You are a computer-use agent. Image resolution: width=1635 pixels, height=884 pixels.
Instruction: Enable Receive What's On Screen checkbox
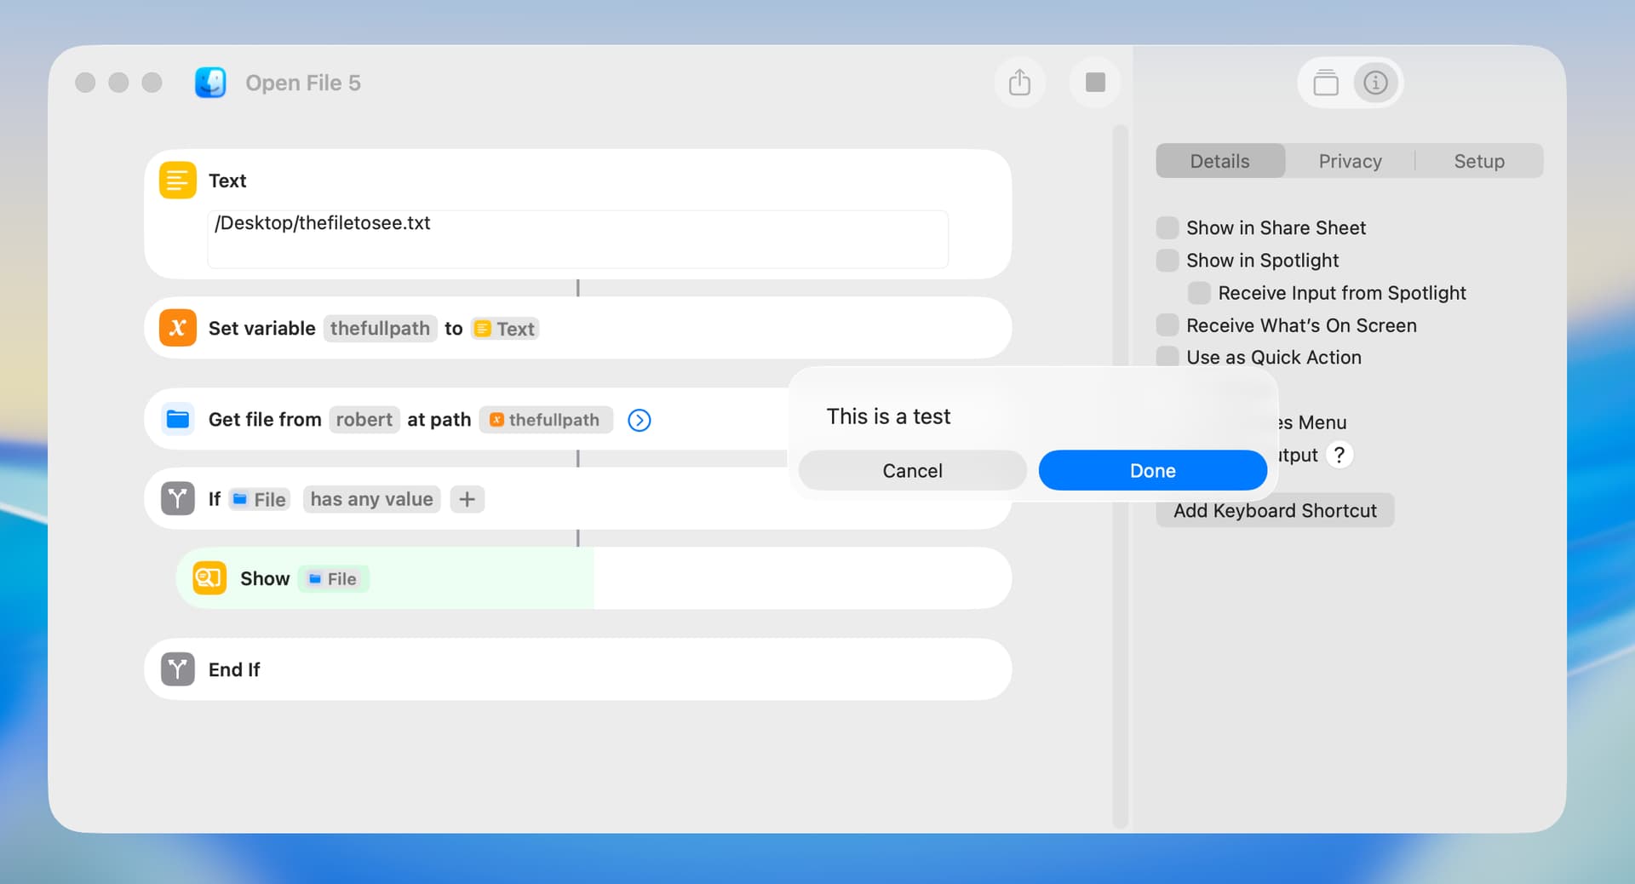point(1167,325)
